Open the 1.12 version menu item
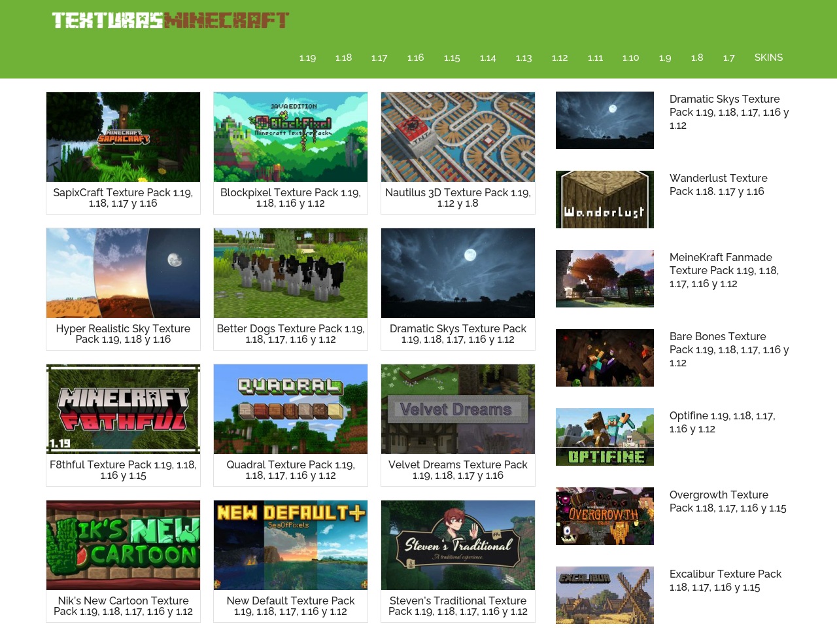The height and width of the screenshot is (628, 837). pos(560,58)
